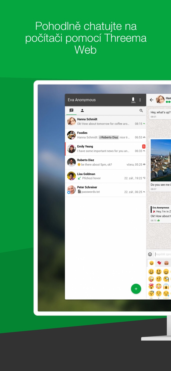Pick the raised eyebrow emoji
Screen dimensions: 171x371
pos(159,279)
